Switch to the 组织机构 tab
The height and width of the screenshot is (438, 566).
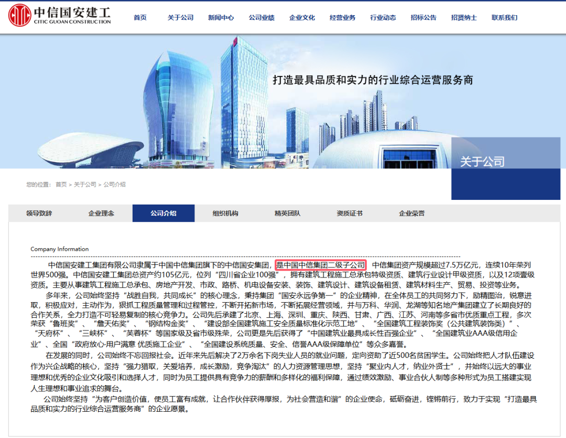(225, 213)
